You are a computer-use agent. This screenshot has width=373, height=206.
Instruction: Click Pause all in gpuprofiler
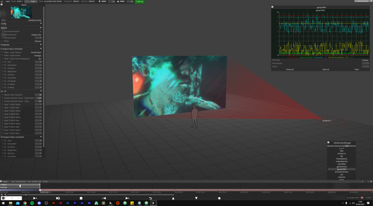pos(290,69)
